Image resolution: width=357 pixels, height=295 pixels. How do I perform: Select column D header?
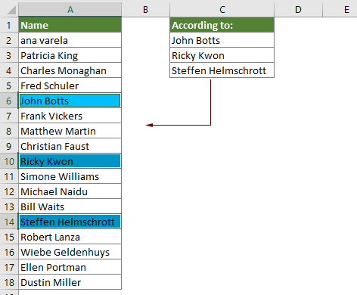(x=298, y=10)
